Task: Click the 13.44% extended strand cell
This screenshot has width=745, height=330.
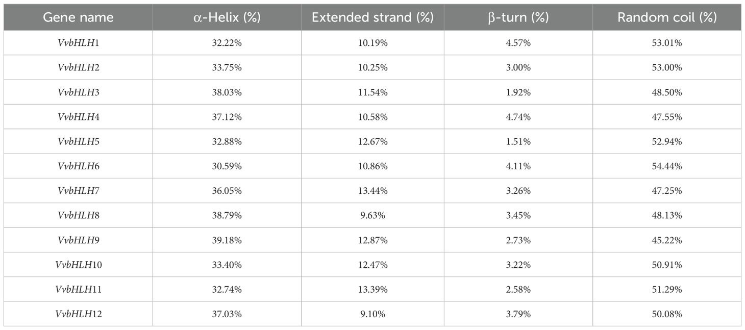Action: (373, 191)
